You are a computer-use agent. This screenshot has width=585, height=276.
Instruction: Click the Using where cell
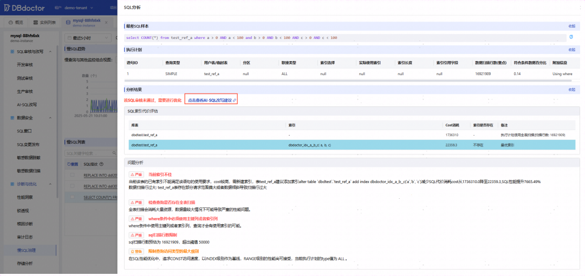point(562,73)
